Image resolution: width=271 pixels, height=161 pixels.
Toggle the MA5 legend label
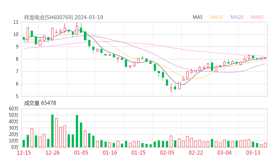(198, 17)
